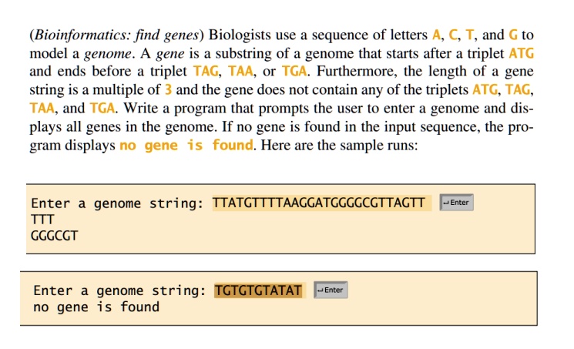Image resolution: width=574 pixels, height=349 pixels.
Task: Click the orange ATG triplet in second line
Action: click(522, 53)
